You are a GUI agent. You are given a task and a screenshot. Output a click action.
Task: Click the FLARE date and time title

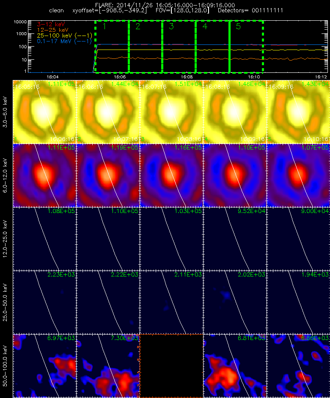pos(165,5)
